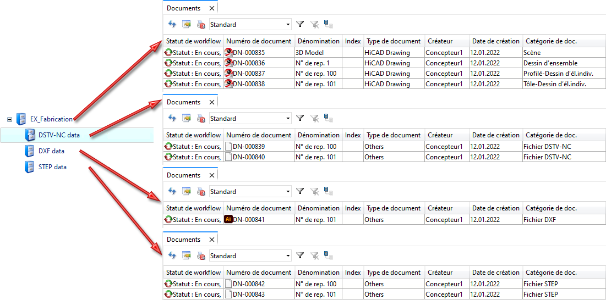606x300 pixels.
Task: Open the STEP data folder
Action: pos(52,167)
